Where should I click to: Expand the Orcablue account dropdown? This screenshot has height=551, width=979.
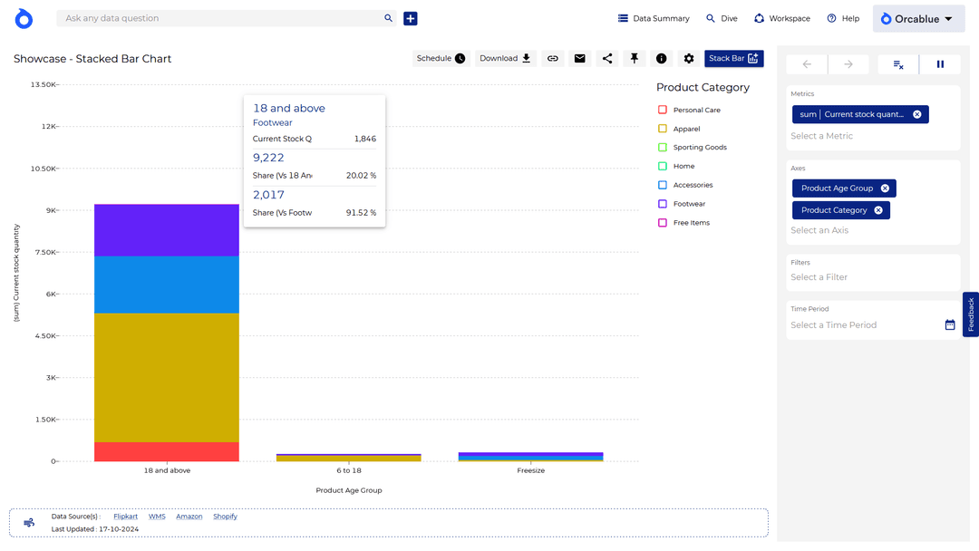(x=916, y=19)
